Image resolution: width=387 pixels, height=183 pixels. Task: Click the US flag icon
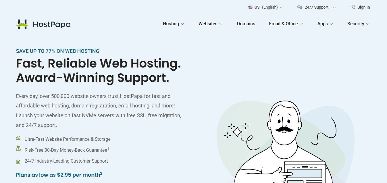(x=251, y=7)
